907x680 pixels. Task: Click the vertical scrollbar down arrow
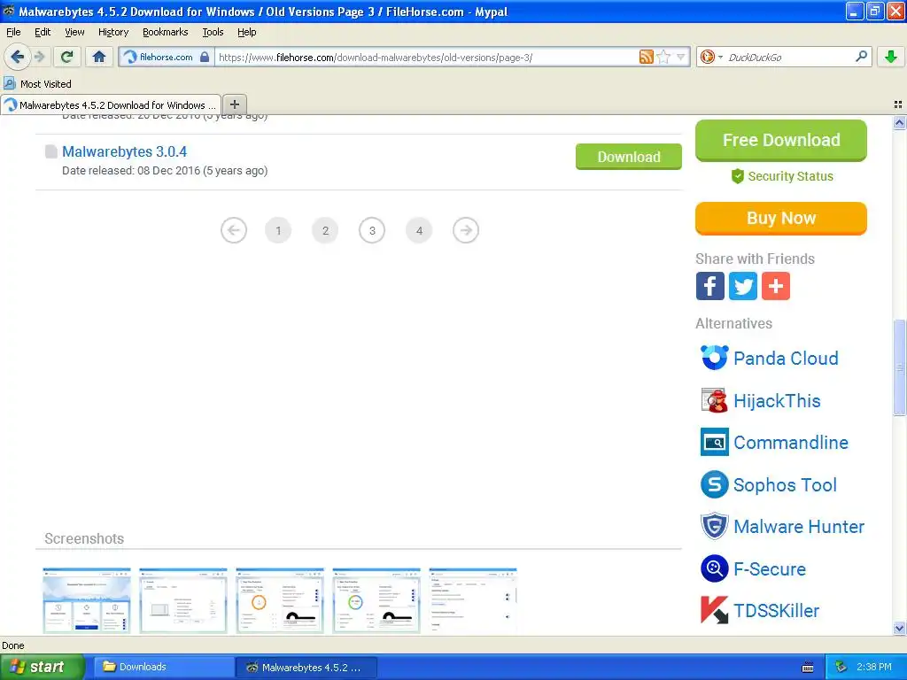pyautogui.click(x=899, y=628)
